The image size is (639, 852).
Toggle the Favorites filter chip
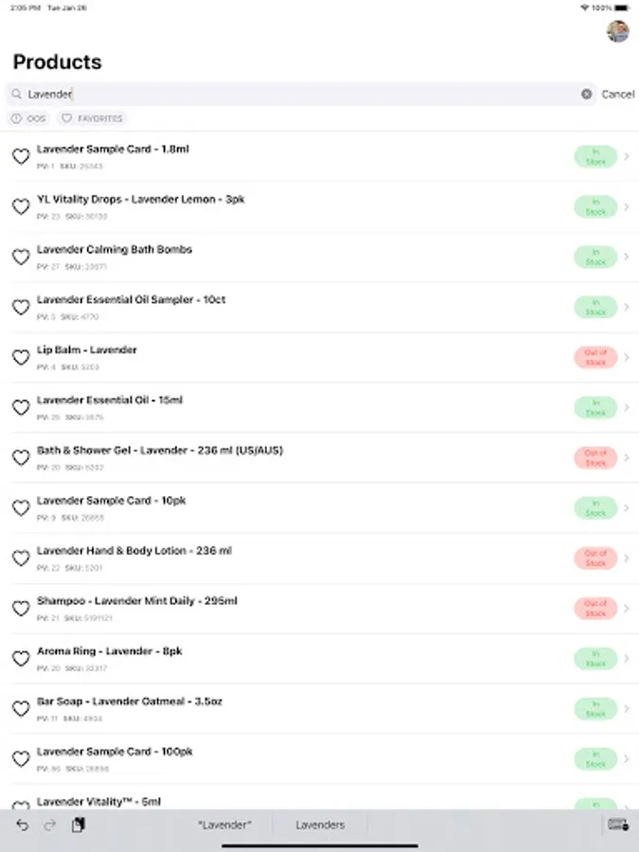coord(92,118)
